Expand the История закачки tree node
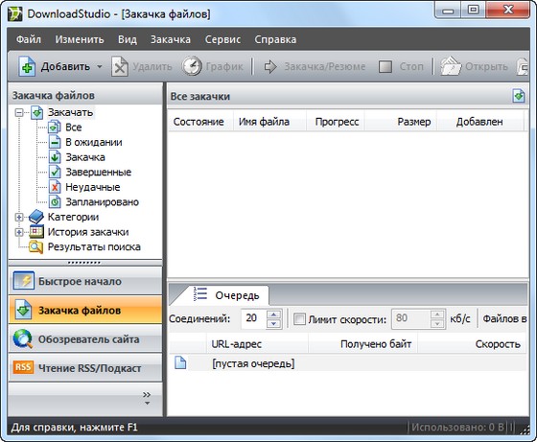Screen dimensions: 537x442 19,232
